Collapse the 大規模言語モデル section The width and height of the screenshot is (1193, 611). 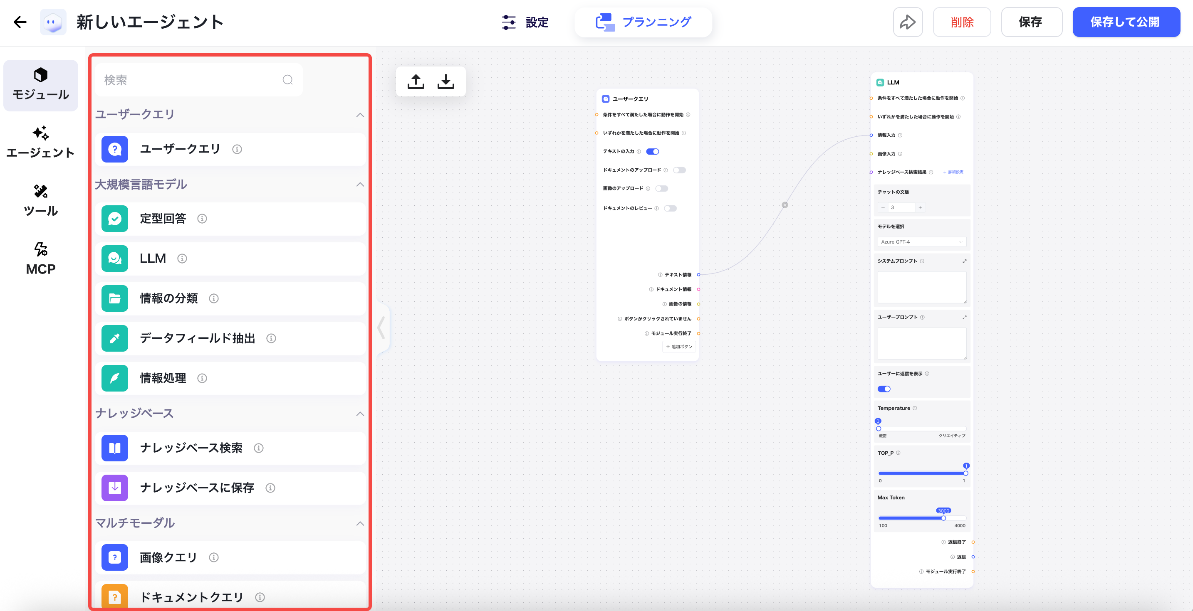click(x=360, y=185)
